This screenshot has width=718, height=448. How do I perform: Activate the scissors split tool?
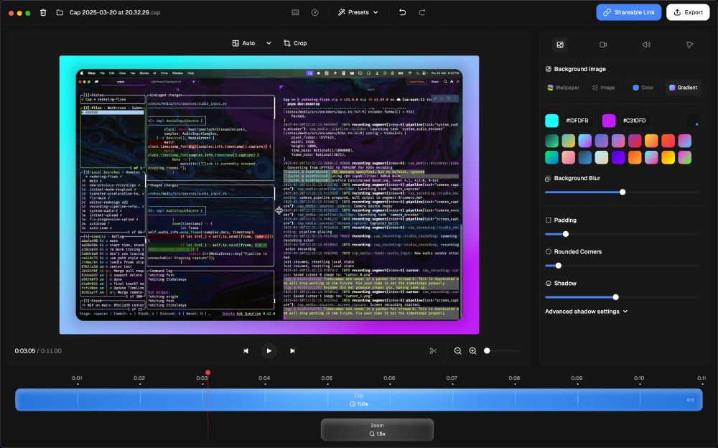coord(433,351)
